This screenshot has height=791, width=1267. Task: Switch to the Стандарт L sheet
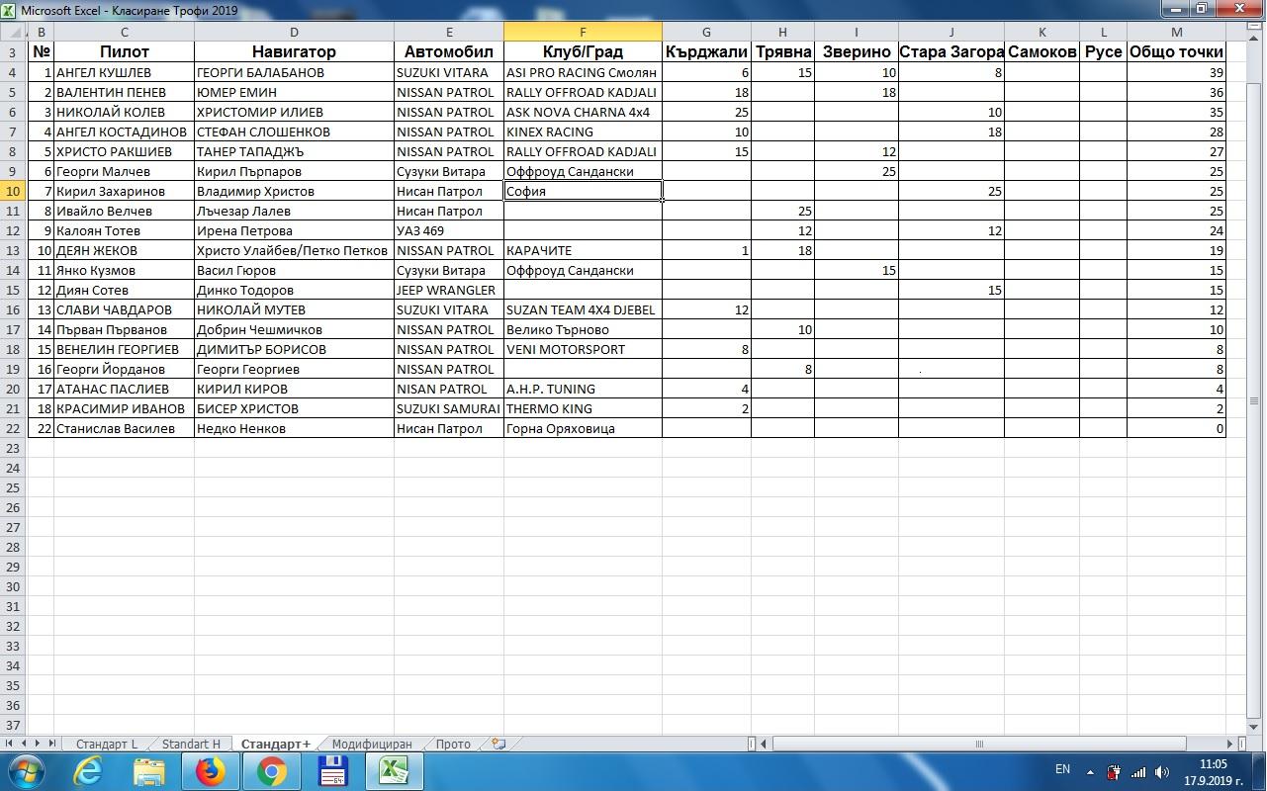[x=107, y=744]
